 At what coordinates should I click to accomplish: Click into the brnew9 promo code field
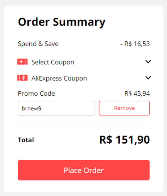[x=56, y=108]
